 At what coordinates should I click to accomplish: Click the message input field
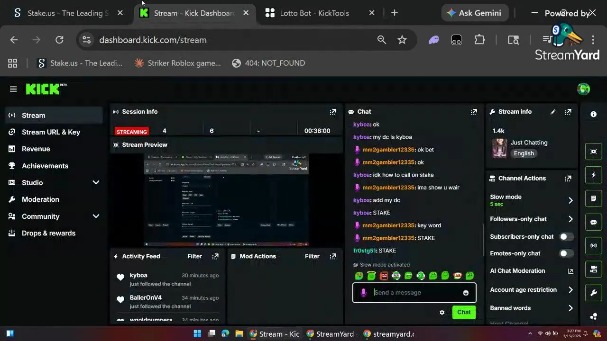pos(415,293)
